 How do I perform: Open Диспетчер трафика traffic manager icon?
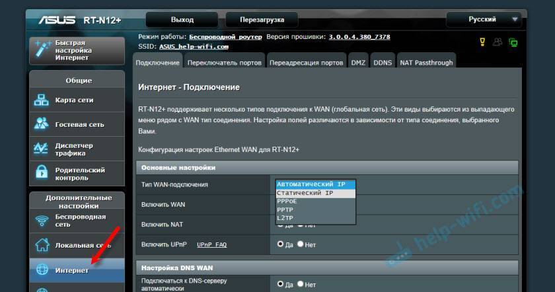pyautogui.click(x=42, y=149)
